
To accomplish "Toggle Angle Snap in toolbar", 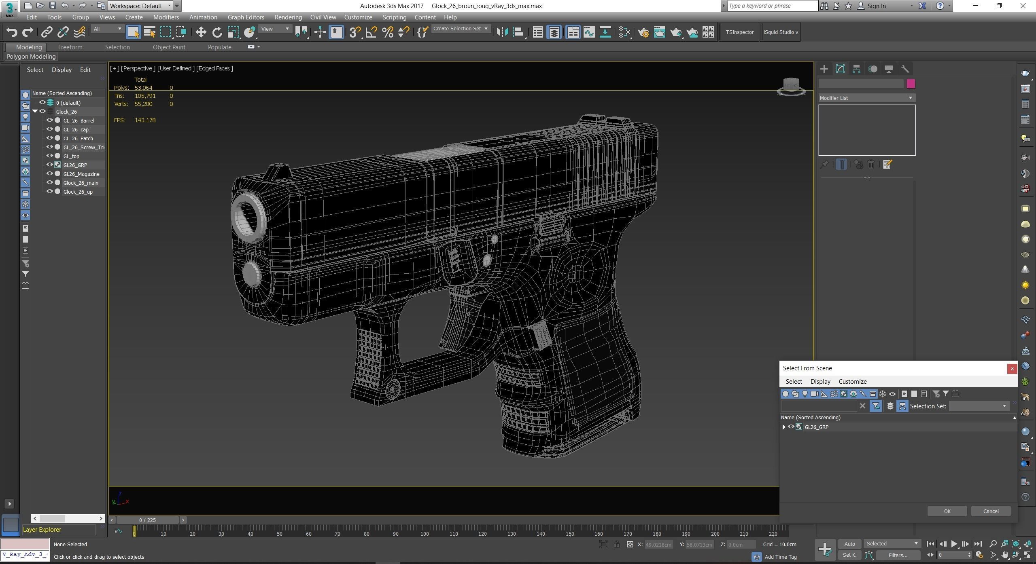I will pyautogui.click(x=371, y=32).
